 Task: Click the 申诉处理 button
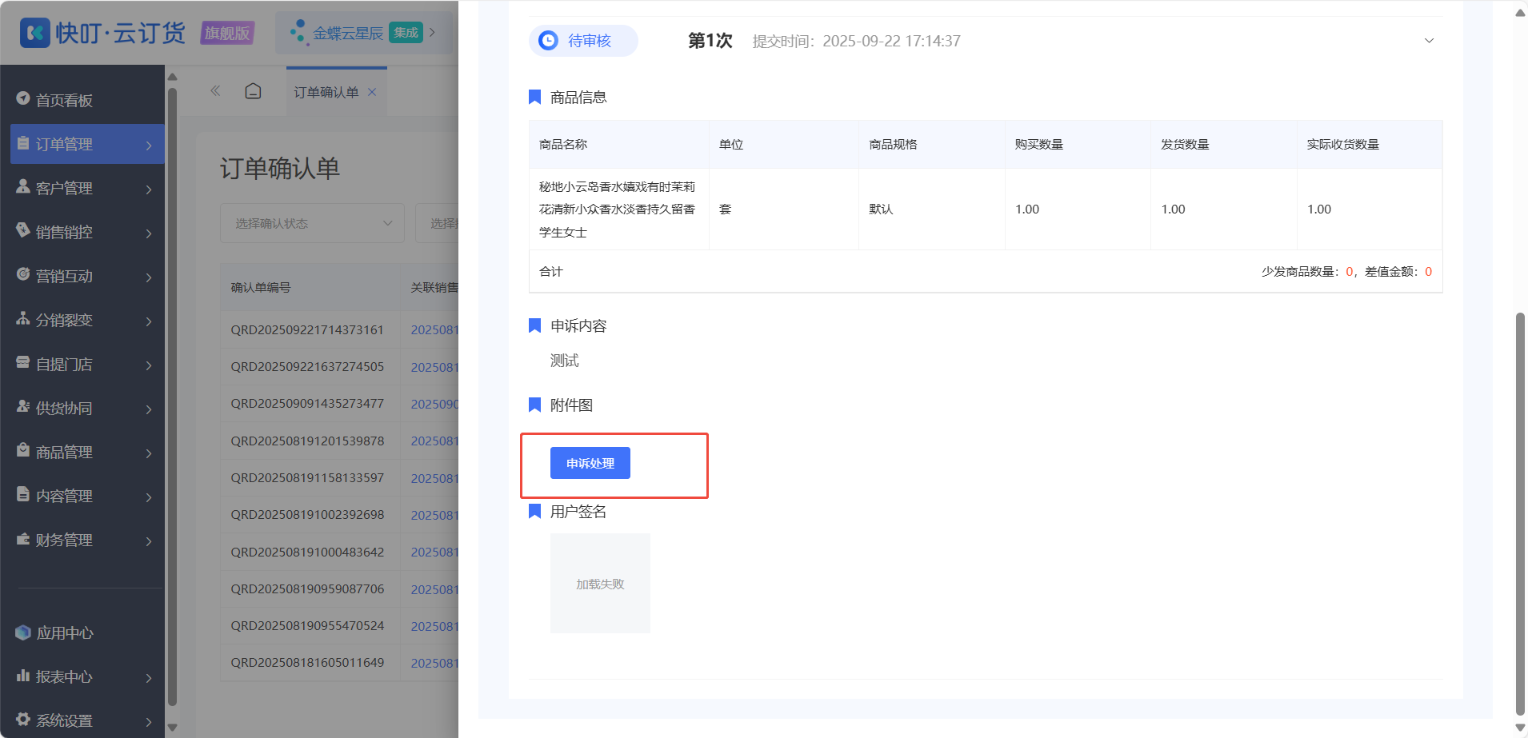tap(590, 463)
